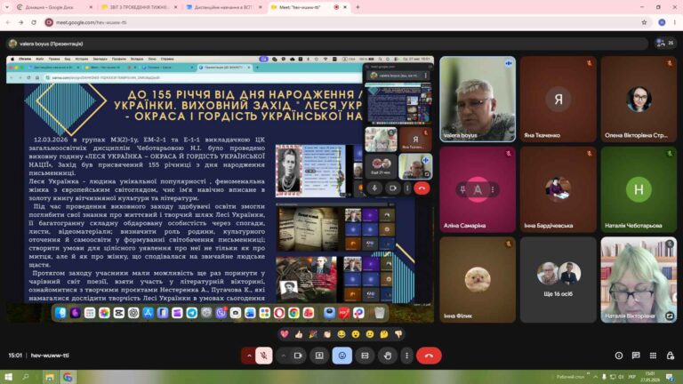Turn on captions in the Meet toolbar
This screenshot has height=384, width=683.
365,356
